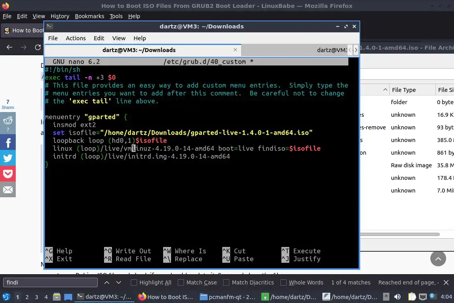Open Firefox File menu

coord(7,16)
